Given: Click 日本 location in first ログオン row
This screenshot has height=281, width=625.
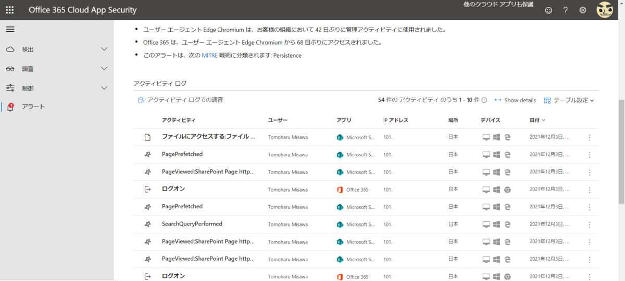Looking at the screenshot, I should (x=453, y=190).
